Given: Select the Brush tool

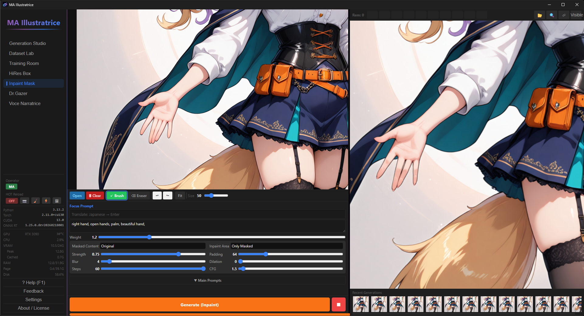Looking at the screenshot, I should (x=117, y=195).
